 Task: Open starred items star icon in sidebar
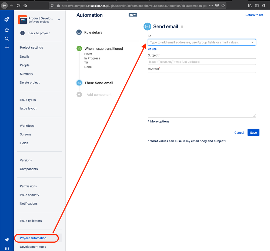[7, 30]
